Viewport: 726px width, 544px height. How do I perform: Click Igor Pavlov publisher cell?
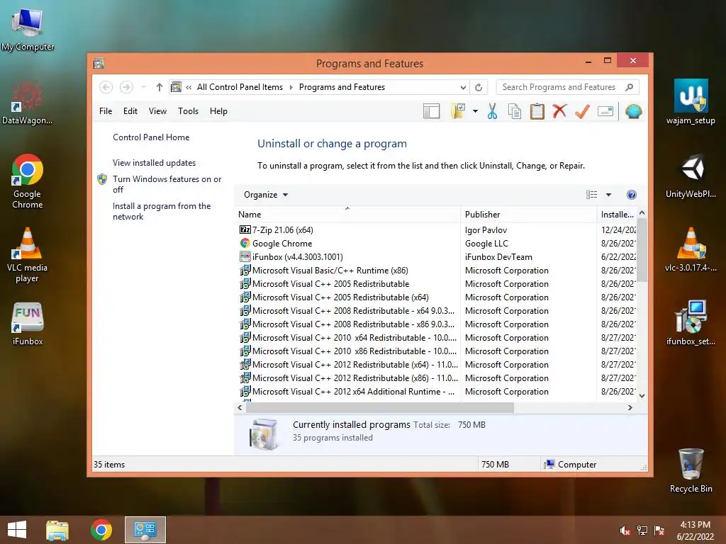486,230
